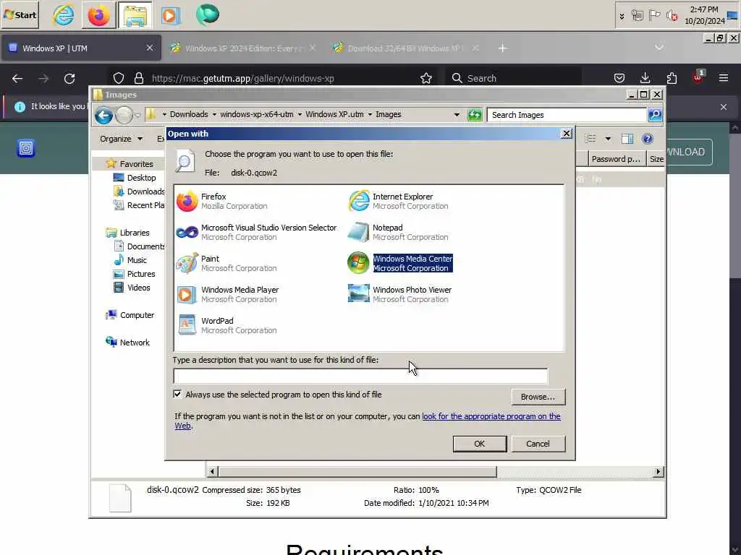This screenshot has width=741, height=555.
Task: Select Microsoft Visual Studio Version Selector
Action: click(257, 232)
